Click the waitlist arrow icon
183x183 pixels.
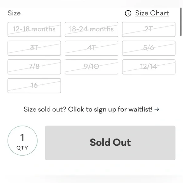pos(157,109)
